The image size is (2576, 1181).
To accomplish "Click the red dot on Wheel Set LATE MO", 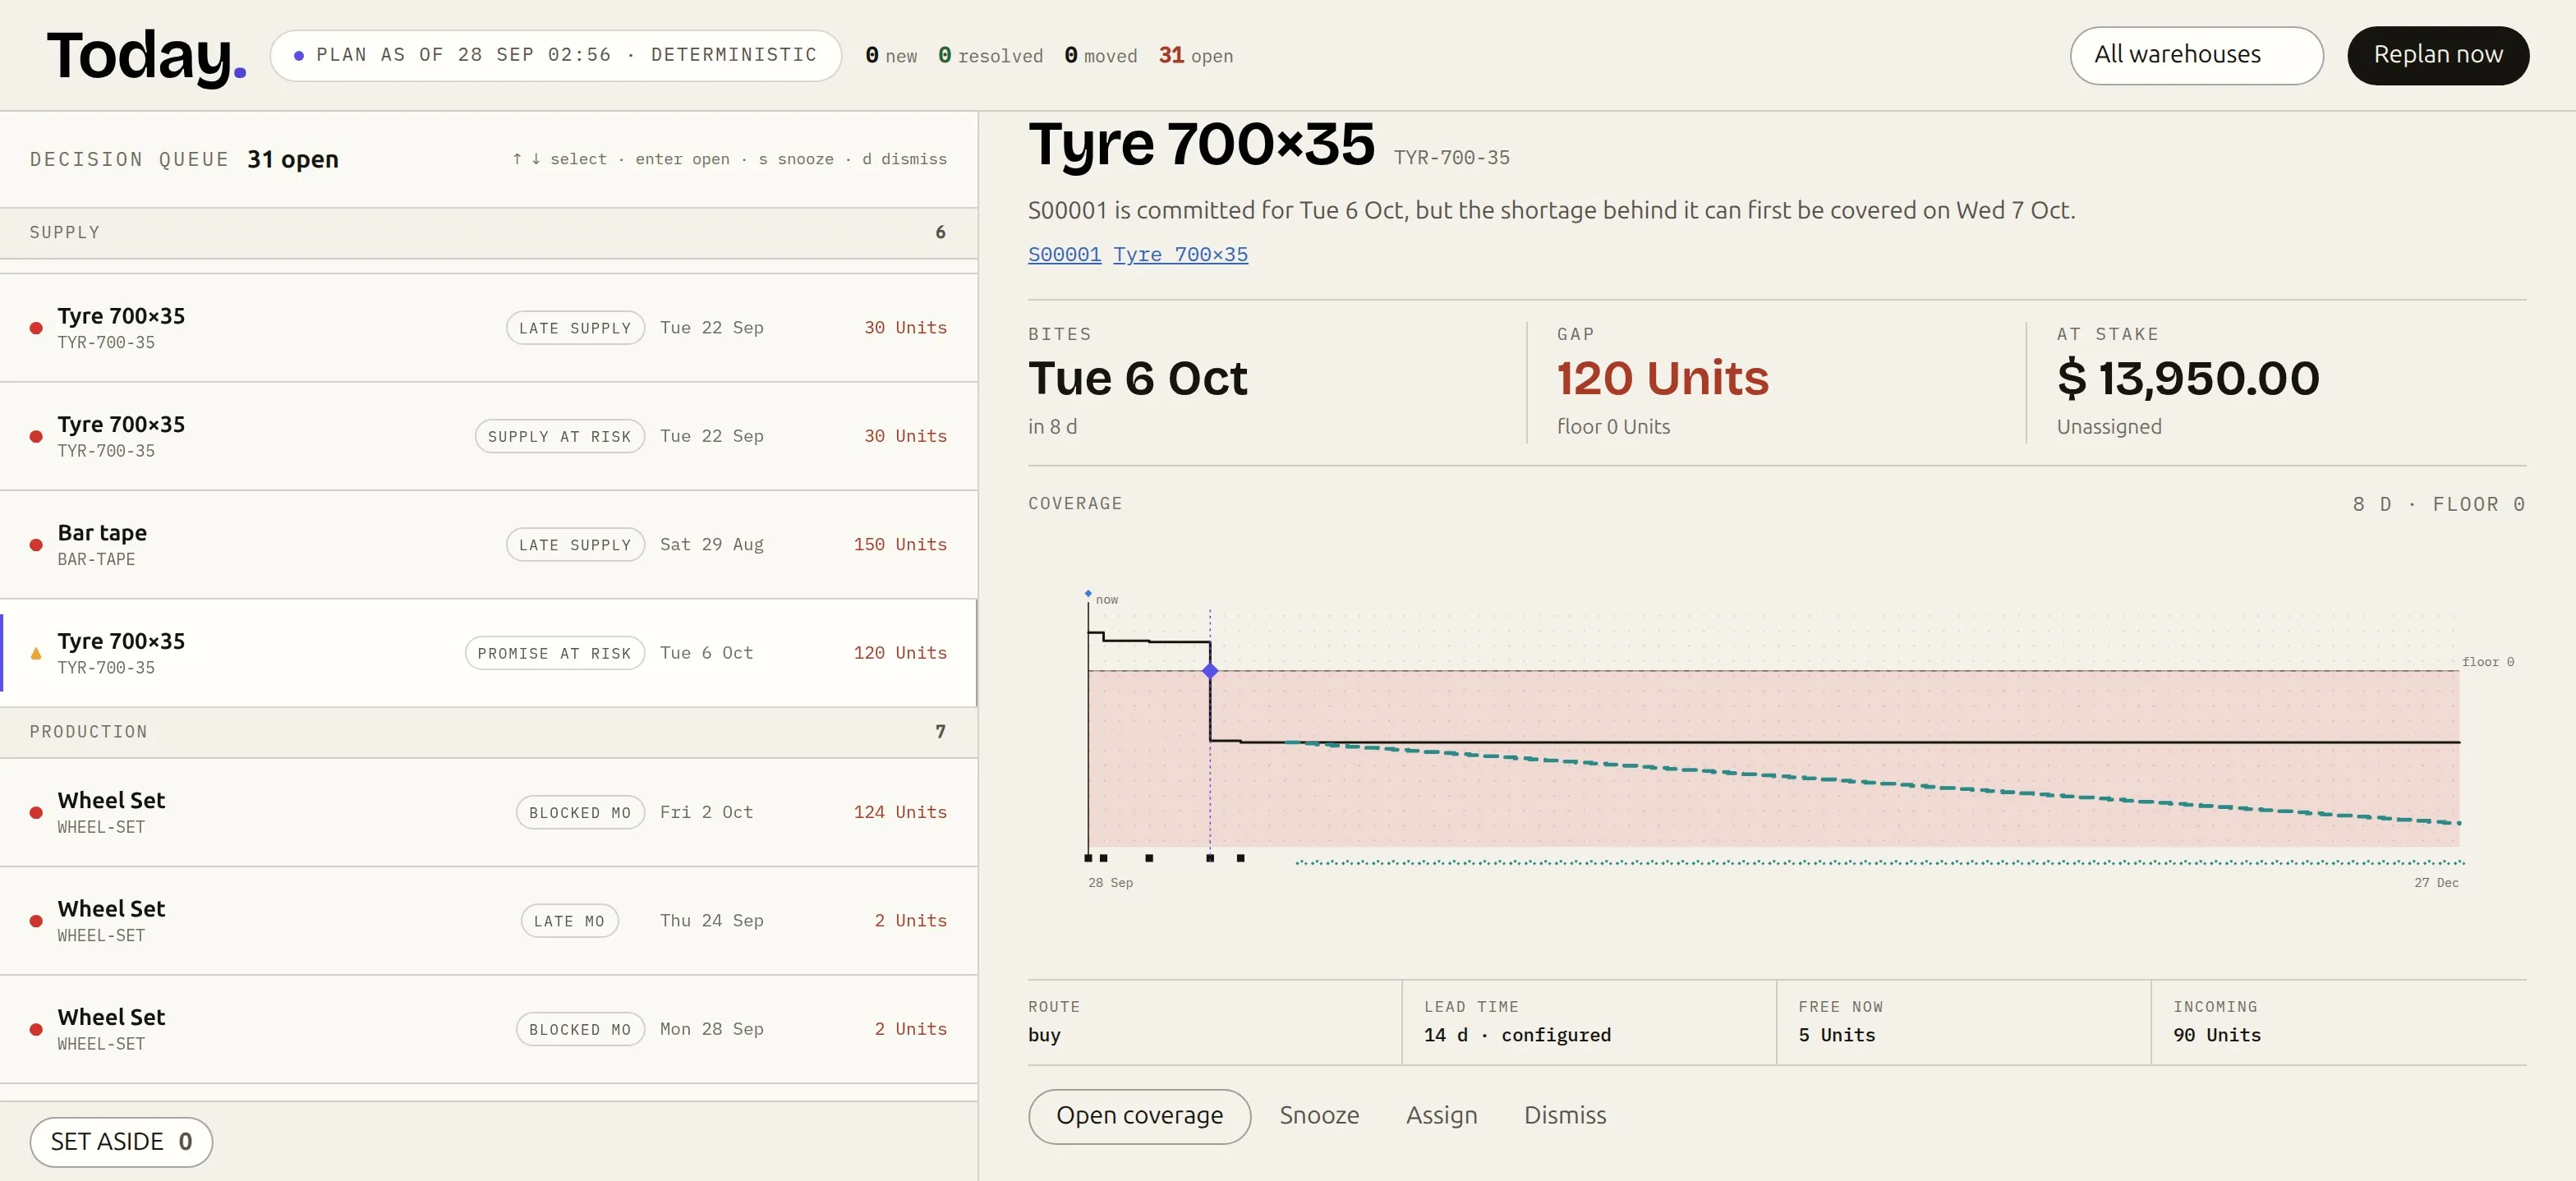I will pyautogui.click(x=36, y=921).
